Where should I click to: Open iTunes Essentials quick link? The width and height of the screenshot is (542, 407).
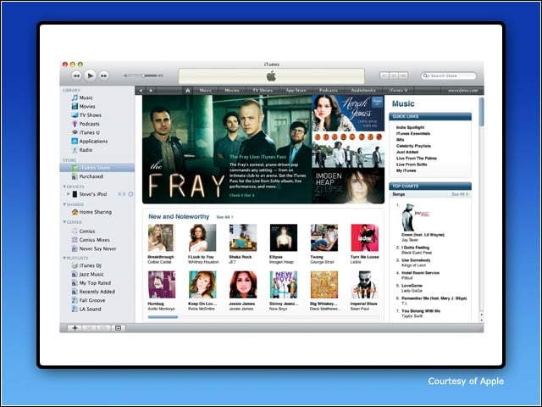(413, 134)
